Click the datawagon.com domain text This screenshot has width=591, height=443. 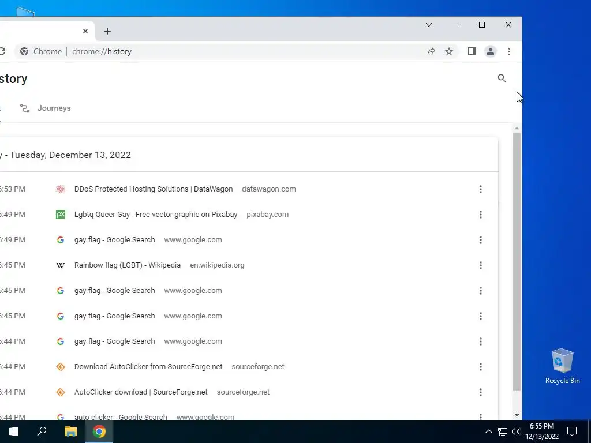coord(269,189)
